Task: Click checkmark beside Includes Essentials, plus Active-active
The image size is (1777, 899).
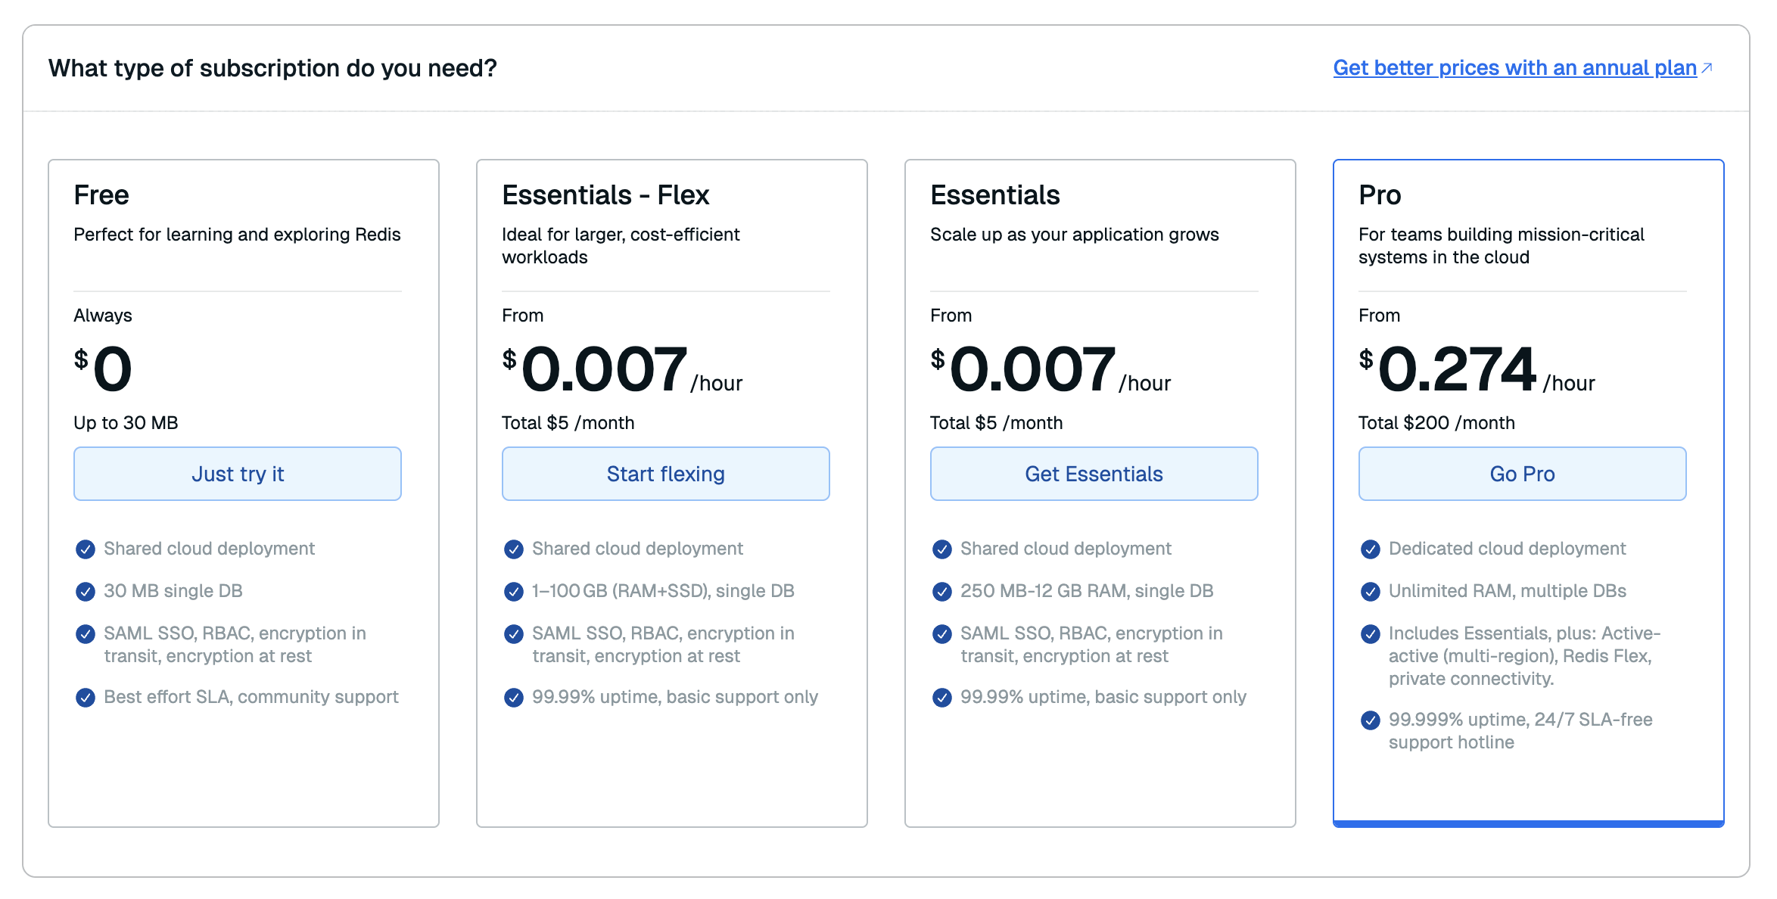Action: click(1371, 634)
